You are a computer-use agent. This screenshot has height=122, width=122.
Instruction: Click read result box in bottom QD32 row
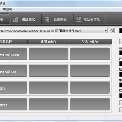point(48,104)
